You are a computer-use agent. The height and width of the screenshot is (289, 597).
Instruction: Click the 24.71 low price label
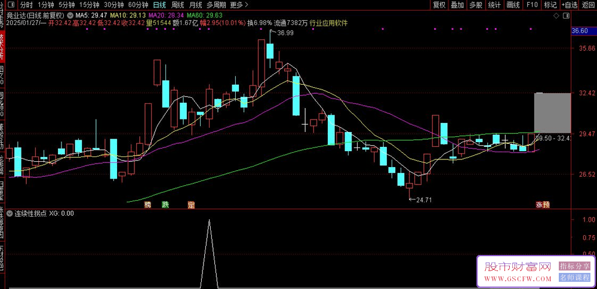point(424,199)
